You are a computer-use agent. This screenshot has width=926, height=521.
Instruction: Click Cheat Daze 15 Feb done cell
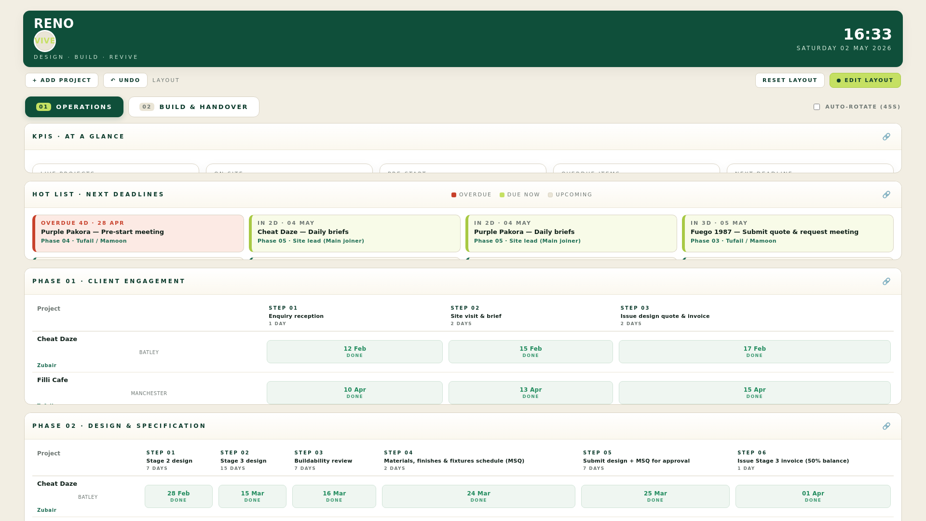coord(531,352)
